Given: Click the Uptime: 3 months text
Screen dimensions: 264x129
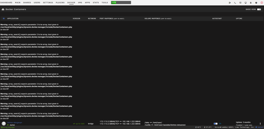Looking at the screenshot, I should coord(243,122).
